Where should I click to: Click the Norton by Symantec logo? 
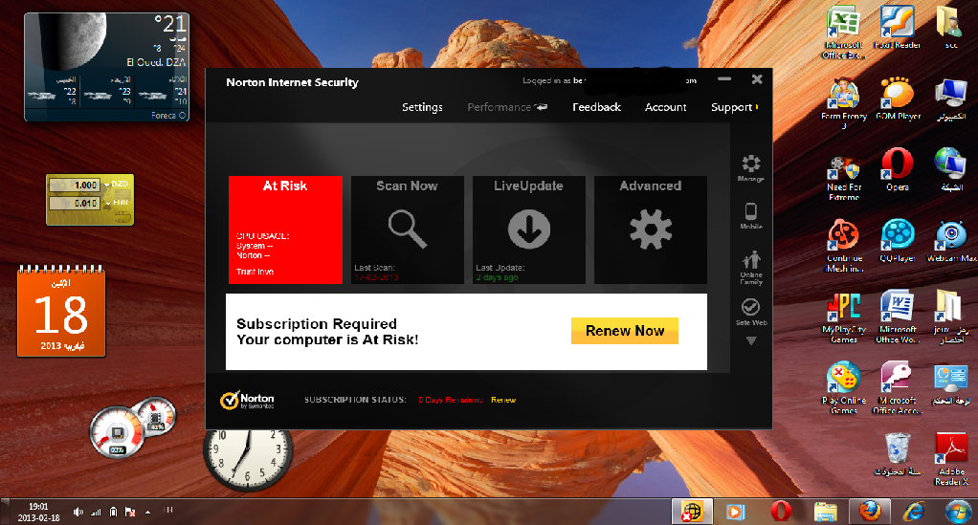pos(247,401)
